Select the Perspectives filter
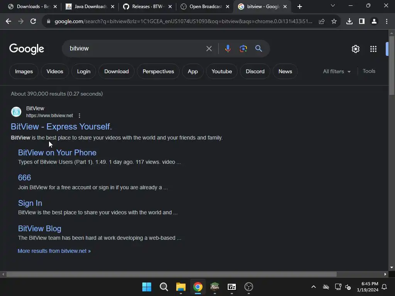The width and height of the screenshot is (395, 296). (158, 71)
